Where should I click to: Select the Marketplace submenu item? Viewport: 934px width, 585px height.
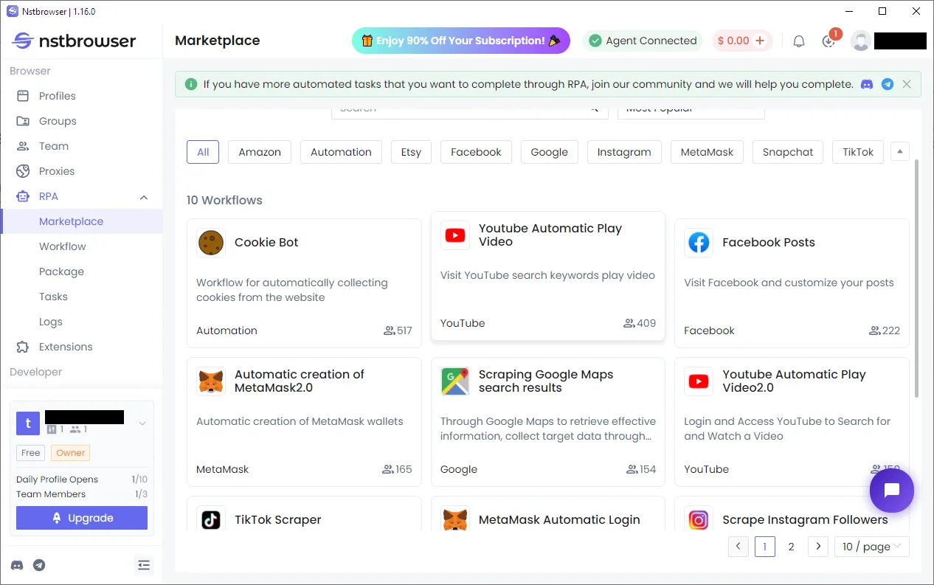tap(81, 221)
